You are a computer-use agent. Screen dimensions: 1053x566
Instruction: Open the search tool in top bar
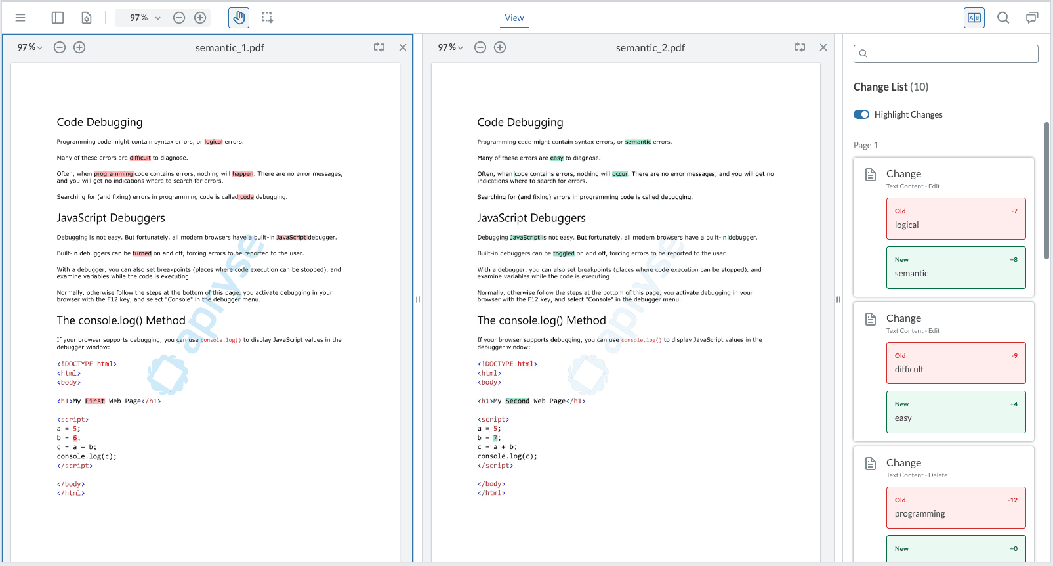tap(1003, 18)
